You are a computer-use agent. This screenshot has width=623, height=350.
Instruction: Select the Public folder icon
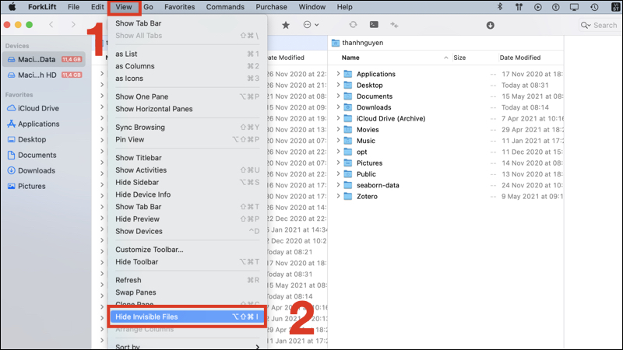pos(348,173)
